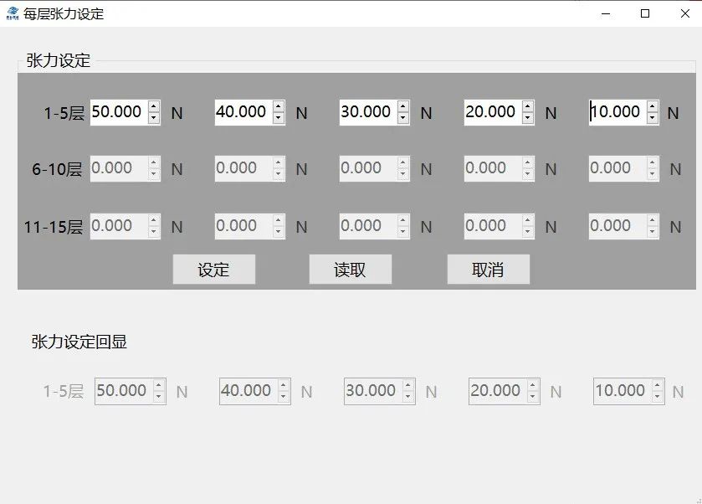702x504 pixels.
Task: Click the 取消 button
Action: (x=489, y=270)
